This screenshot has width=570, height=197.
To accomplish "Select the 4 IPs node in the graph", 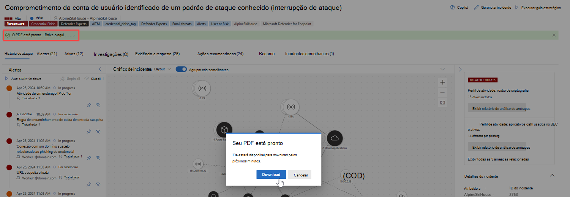I will point(291,107).
